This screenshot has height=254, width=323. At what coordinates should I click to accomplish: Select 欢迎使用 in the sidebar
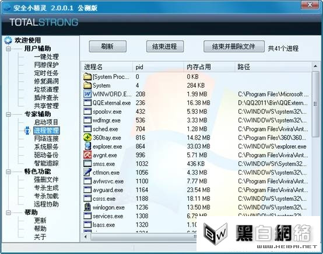[27, 40]
